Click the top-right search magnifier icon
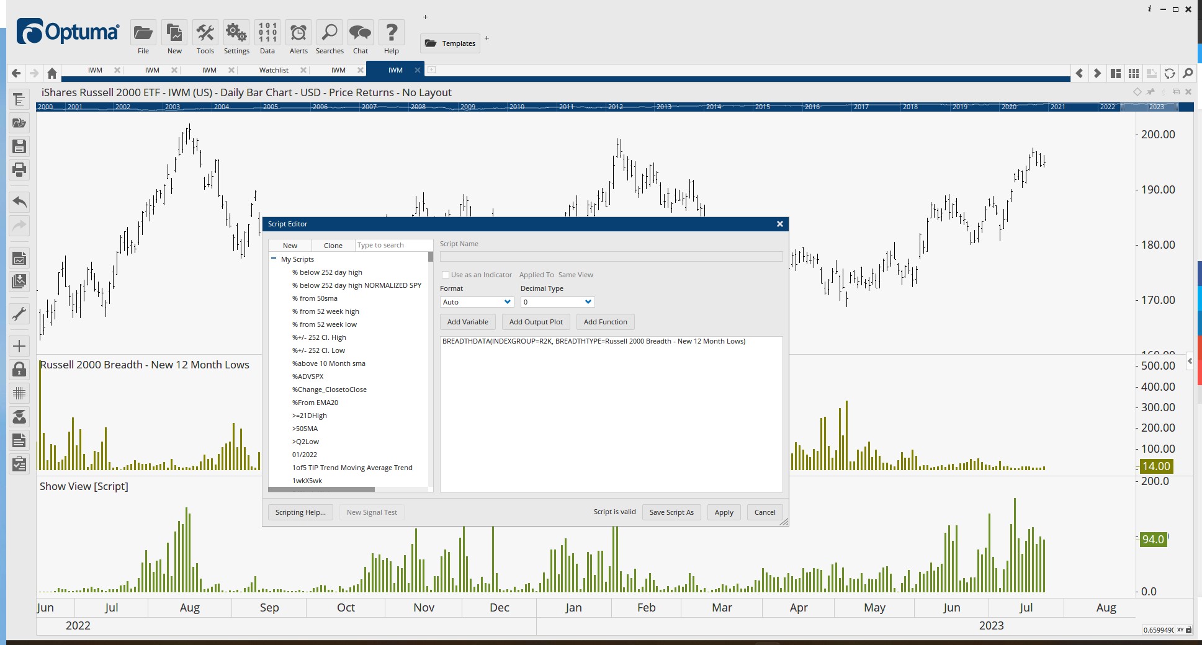Viewport: 1202px width, 645px height. click(1188, 73)
